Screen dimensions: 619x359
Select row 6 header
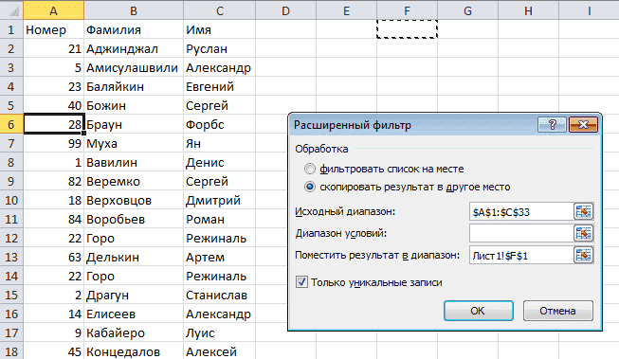click(x=11, y=124)
